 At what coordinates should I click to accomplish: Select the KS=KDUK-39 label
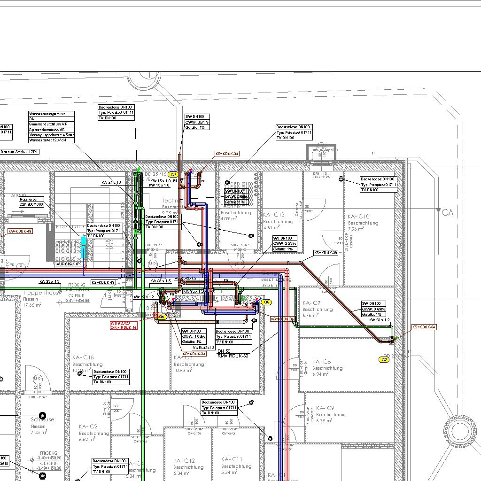click(326, 253)
